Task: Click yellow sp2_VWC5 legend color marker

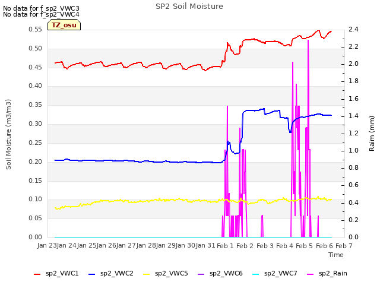Action: (147, 274)
